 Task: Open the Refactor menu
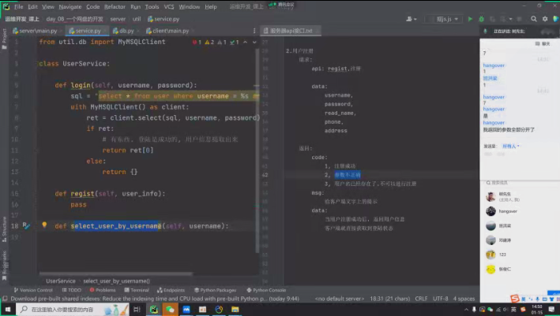[115, 7]
